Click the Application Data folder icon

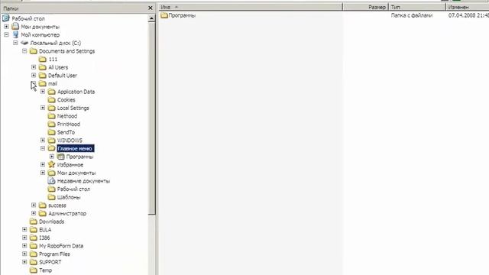pyautogui.click(x=52, y=92)
